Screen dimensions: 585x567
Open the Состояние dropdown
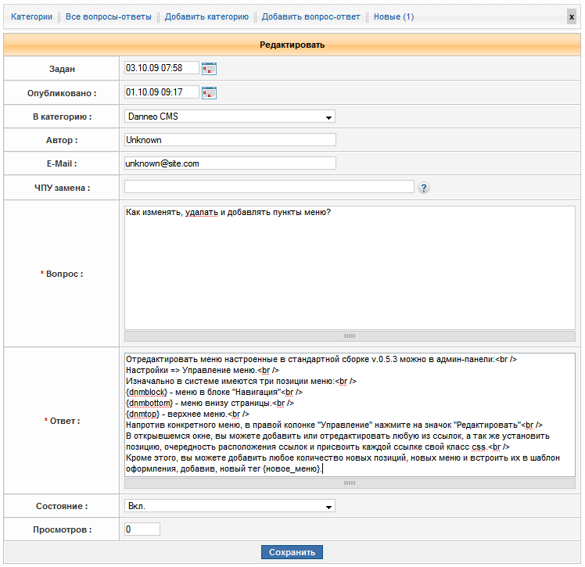(230, 506)
